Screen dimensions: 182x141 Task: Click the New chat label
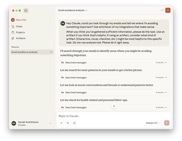click(21, 20)
